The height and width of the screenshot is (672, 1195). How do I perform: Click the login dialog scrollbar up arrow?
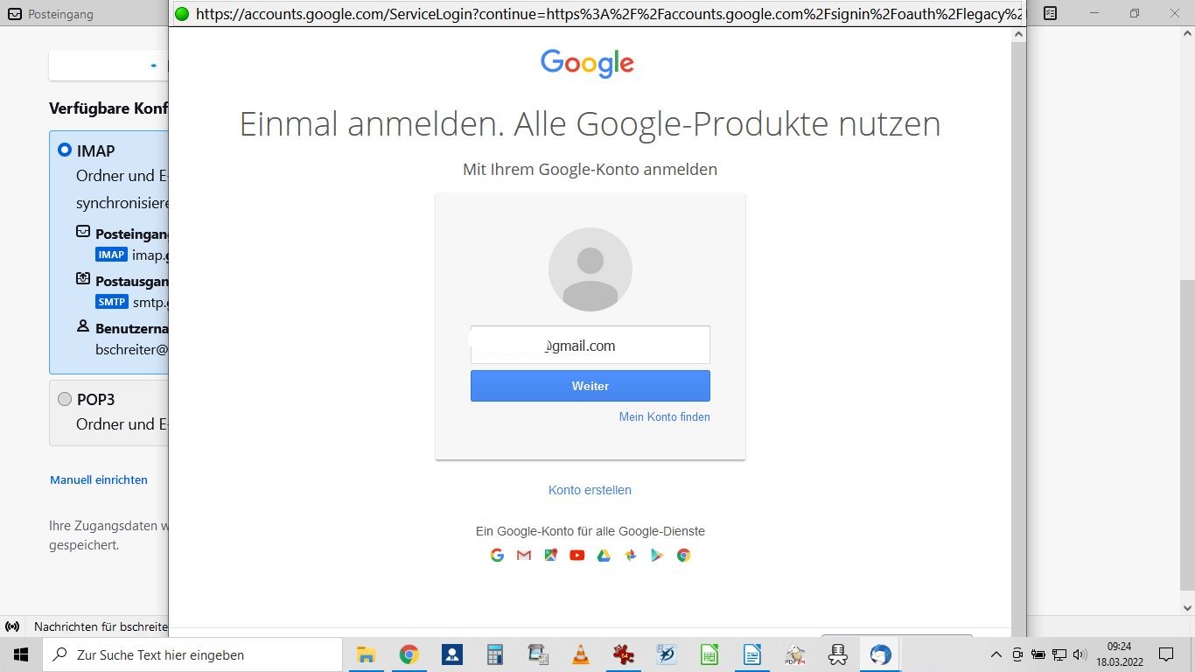point(1018,34)
